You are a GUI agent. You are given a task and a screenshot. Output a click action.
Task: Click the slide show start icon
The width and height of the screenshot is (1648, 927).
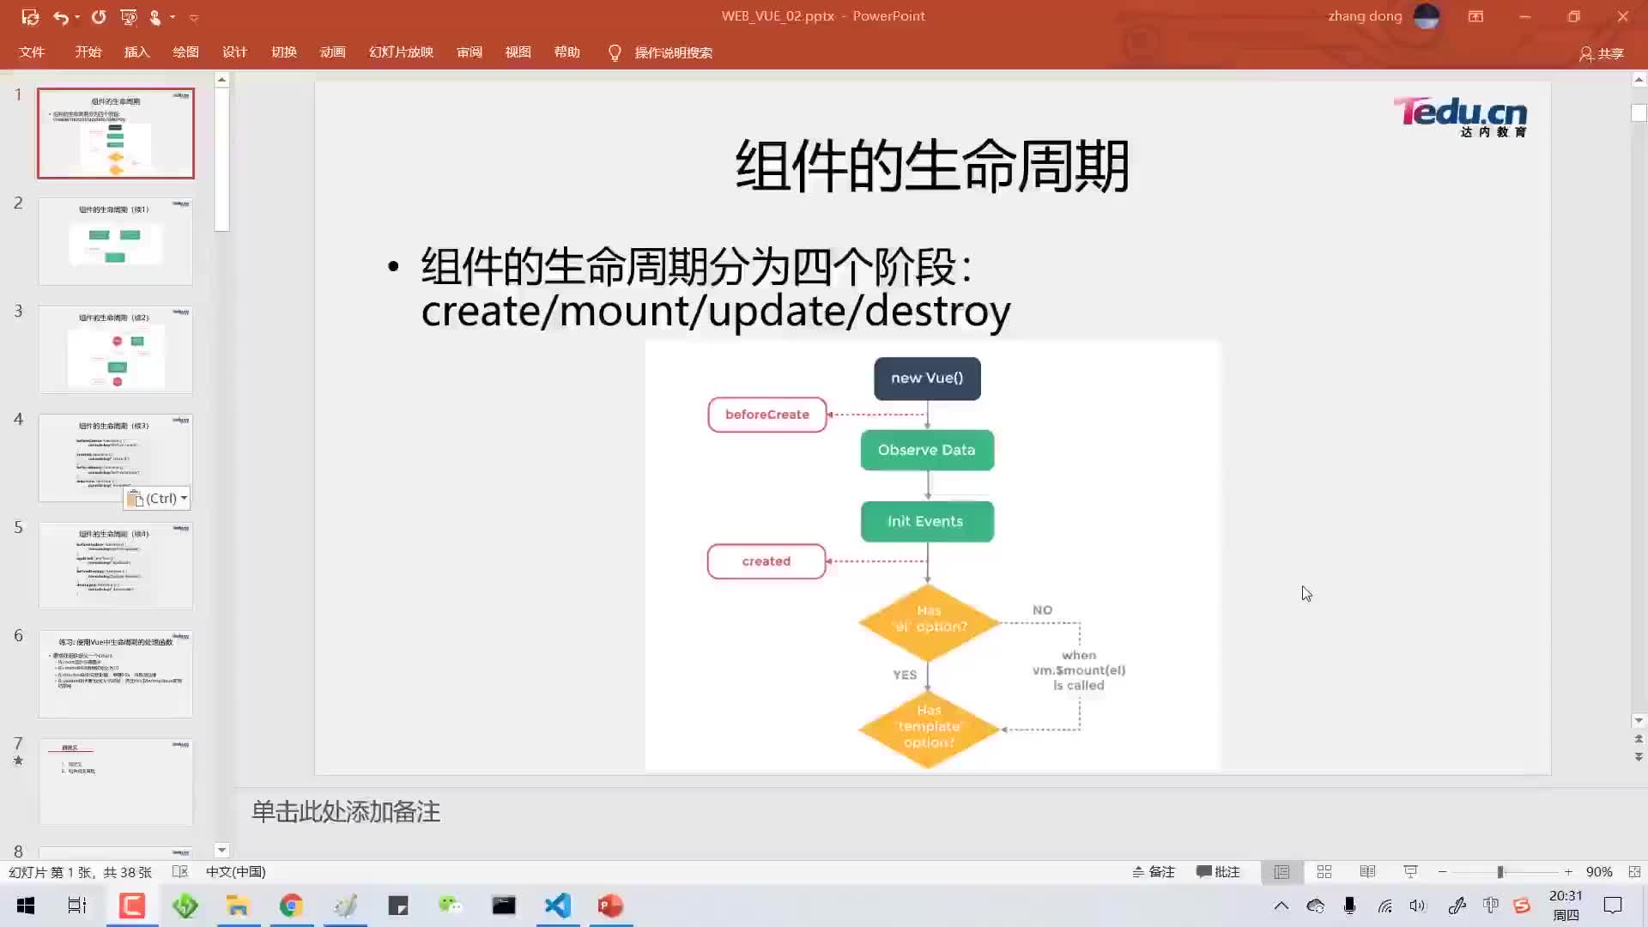1409,871
